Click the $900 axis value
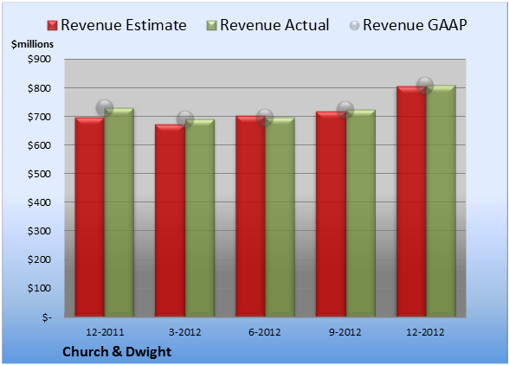 click(x=39, y=59)
